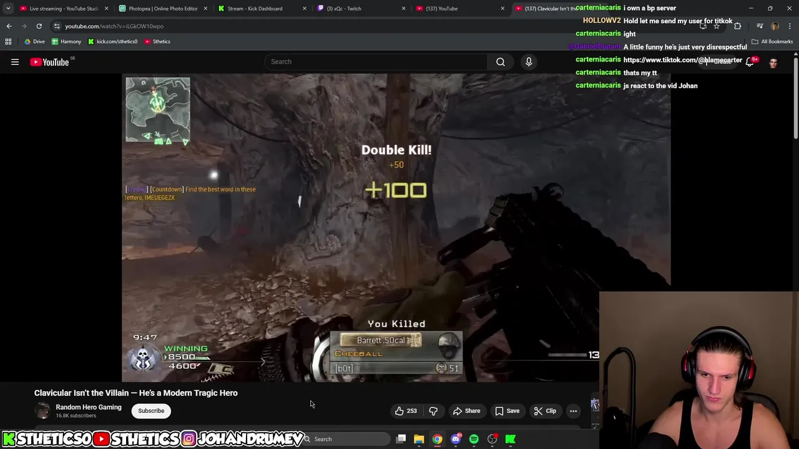The height and width of the screenshot is (449, 799).
Task: Open more actions three-dot menu
Action: tap(573, 411)
